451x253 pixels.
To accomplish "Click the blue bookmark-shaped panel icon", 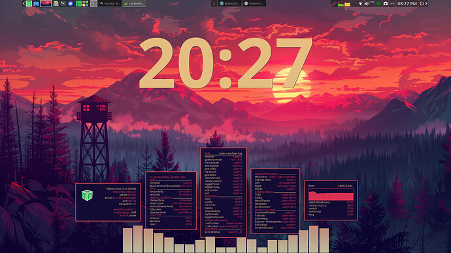I will point(36,4).
